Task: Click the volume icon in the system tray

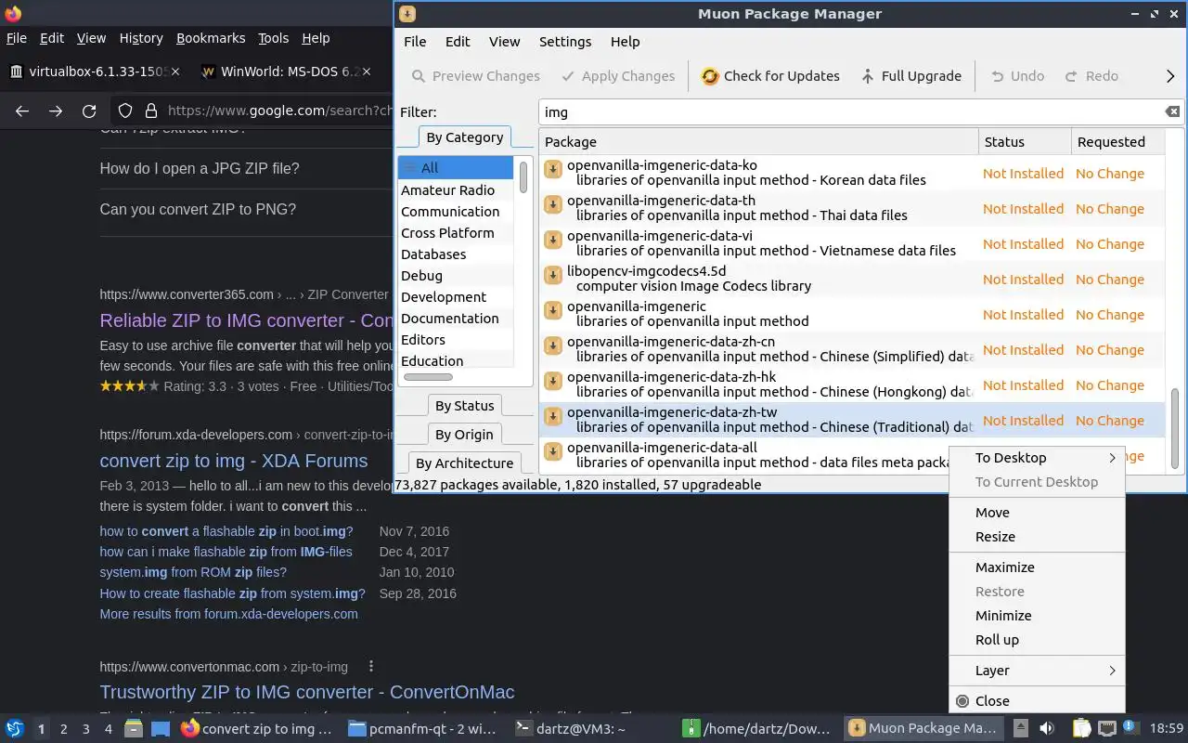Action: [x=1047, y=728]
